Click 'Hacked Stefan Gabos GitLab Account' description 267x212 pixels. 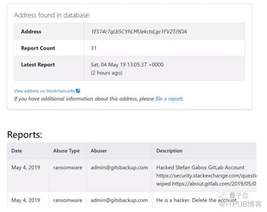(200, 168)
